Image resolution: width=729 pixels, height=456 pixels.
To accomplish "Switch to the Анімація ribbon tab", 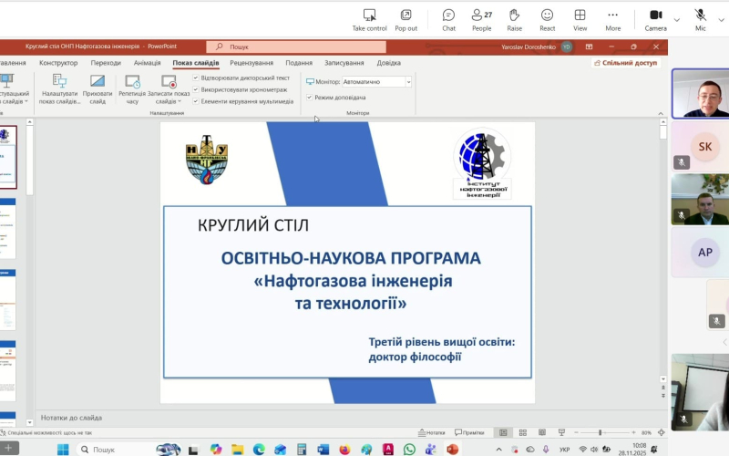I will [147, 63].
